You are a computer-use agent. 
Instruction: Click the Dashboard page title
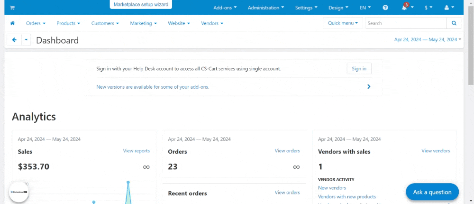pyautogui.click(x=57, y=40)
